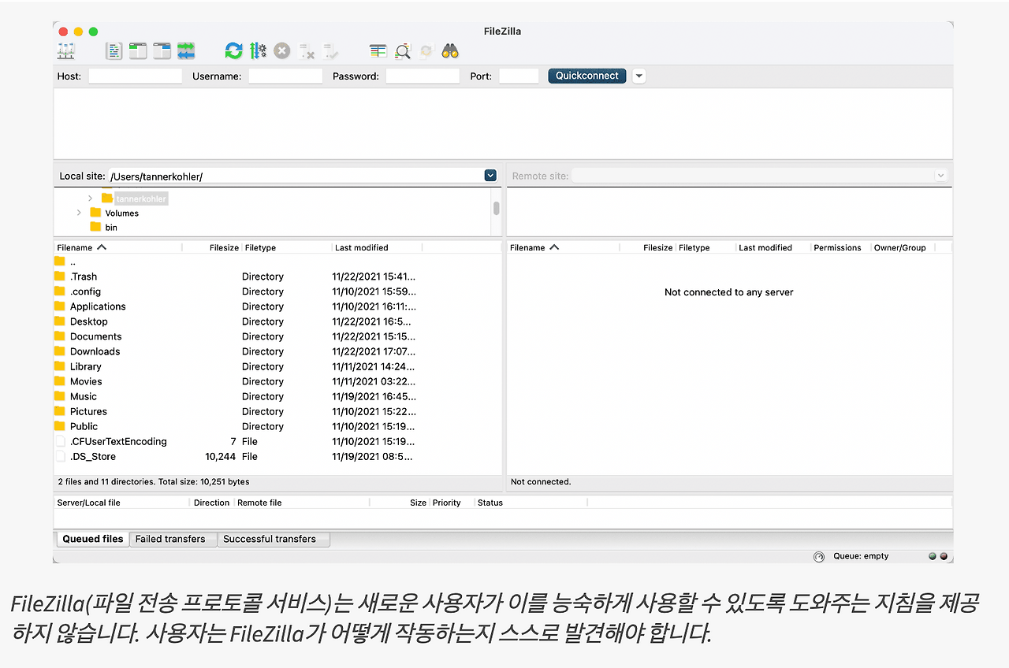The image size is (1009, 668).
Task: Click the Movies folder icon
Action: pos(60,381)
